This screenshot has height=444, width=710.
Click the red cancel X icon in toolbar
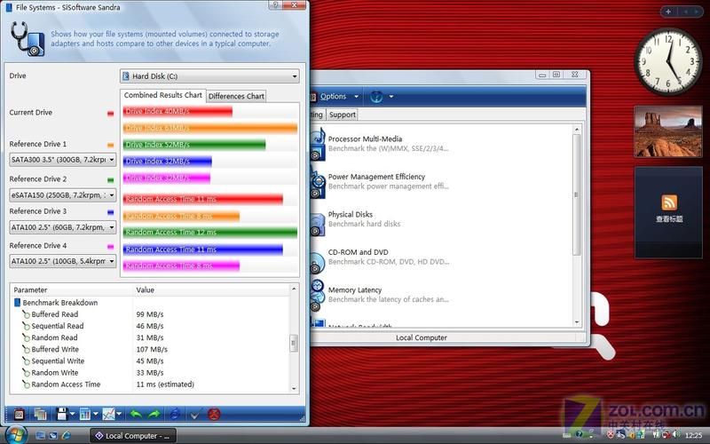tap(214, 414)
